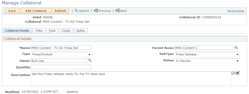Click the Add Collateral button
The image size is (249, 94).
(36, 11)
